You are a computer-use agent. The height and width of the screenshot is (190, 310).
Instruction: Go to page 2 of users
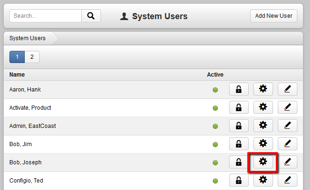[x=32, y=57]
